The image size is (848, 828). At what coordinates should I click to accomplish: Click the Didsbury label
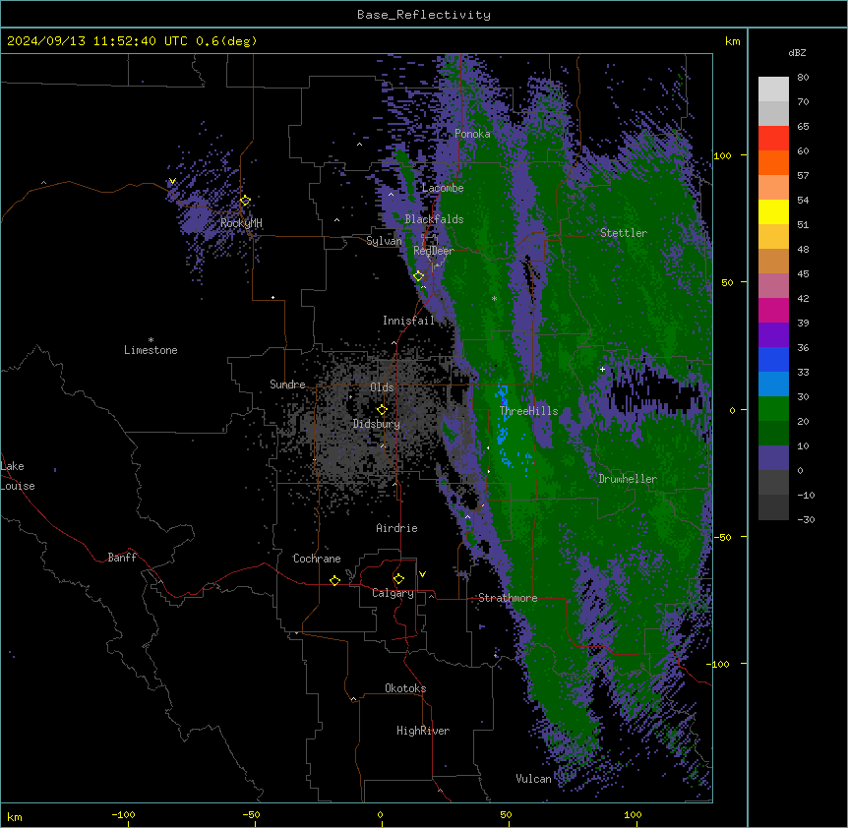pos(377,424)
